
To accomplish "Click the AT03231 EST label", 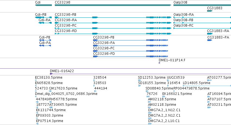I will 219,105.
